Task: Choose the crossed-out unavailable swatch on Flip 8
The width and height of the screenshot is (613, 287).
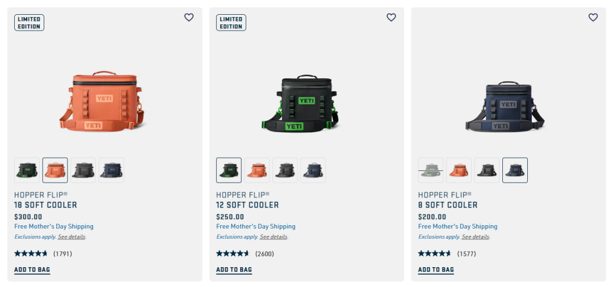Action: [x=431, y=170]
